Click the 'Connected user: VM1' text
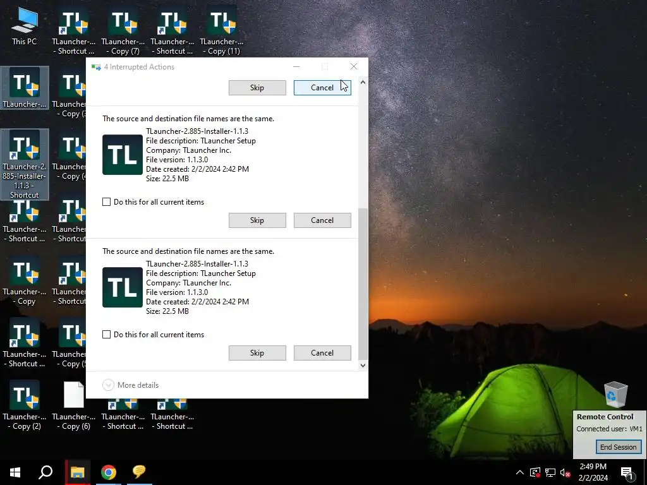This screenshot has width=647, height=485. 609,429
